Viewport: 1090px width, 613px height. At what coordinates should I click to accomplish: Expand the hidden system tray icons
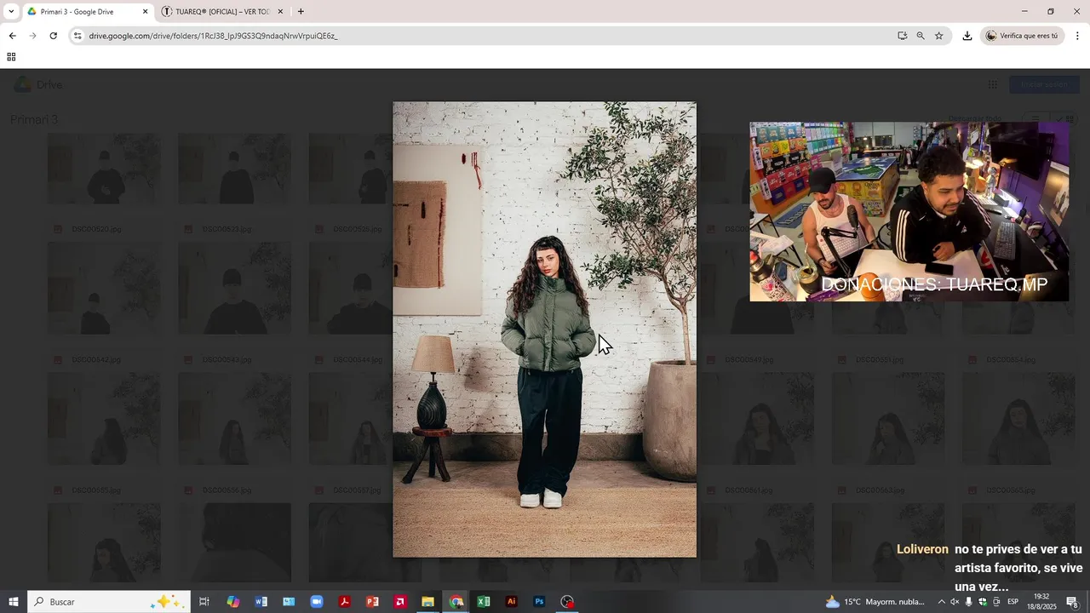tap(941, 602)
